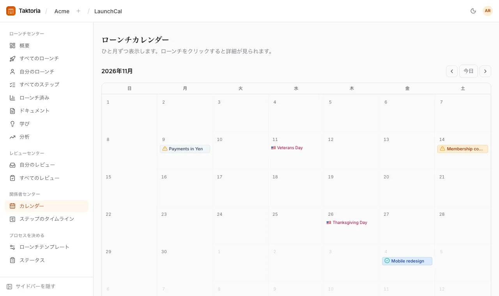Toggle dark mode moon icon
The height and width of the screenshot is (296, 499).
pos(473,11)
